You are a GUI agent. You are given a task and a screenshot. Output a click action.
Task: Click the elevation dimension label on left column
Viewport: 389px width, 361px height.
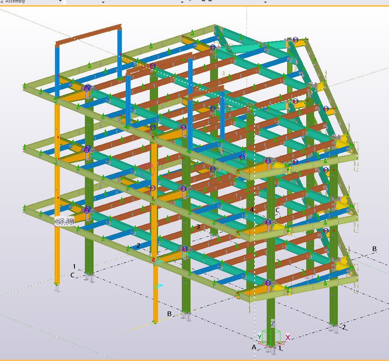click(x=64, y=221)
